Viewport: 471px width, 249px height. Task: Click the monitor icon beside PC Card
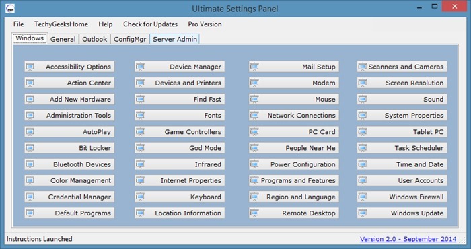[254, 131]
